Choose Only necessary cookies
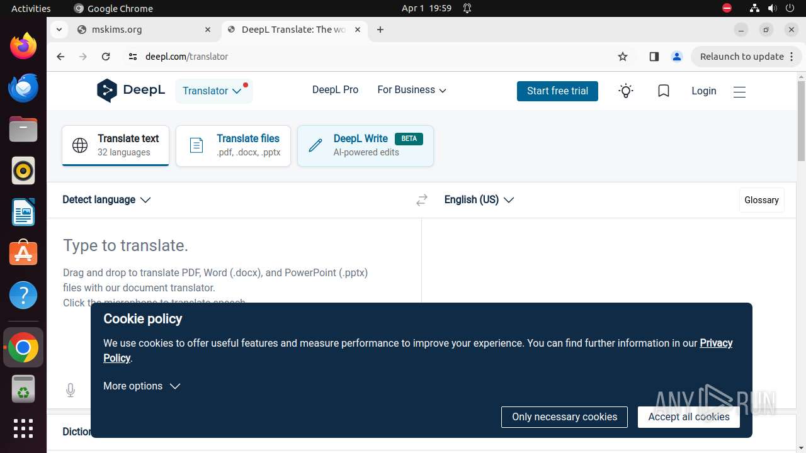 tap(564, 417)
